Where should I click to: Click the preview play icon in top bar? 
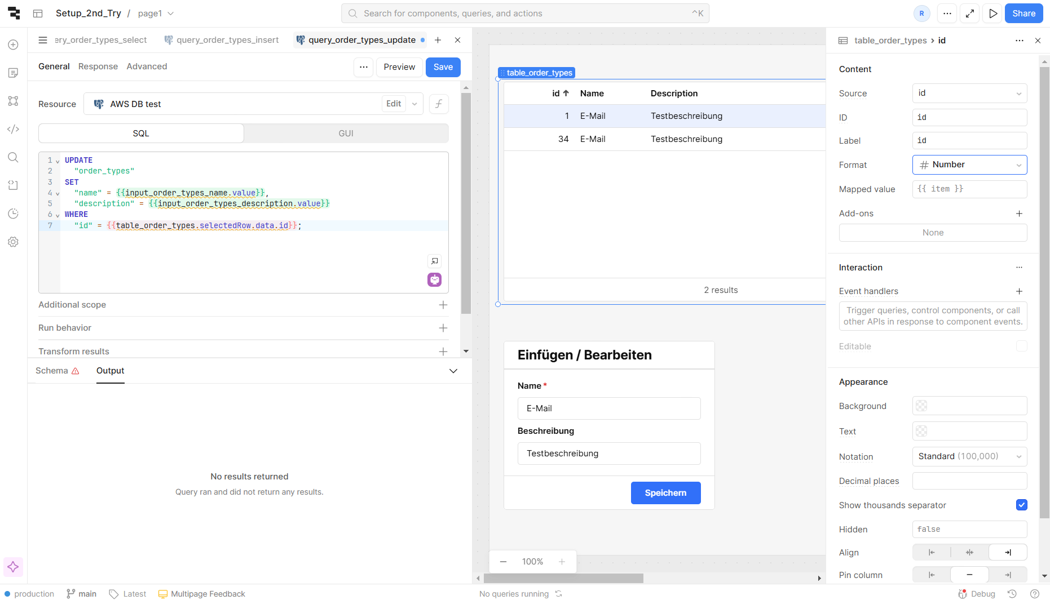click(992, 14)
